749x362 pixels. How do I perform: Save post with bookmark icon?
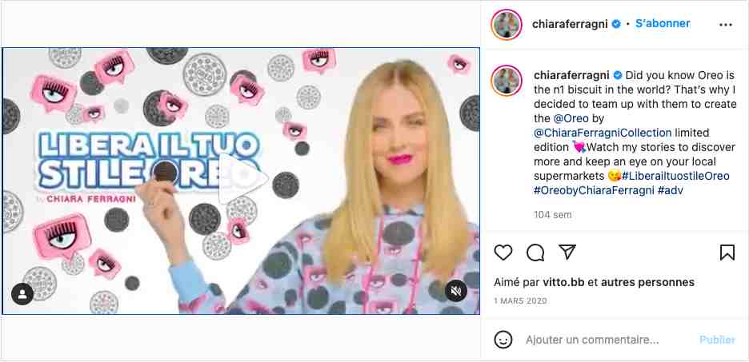pos(727,253)
